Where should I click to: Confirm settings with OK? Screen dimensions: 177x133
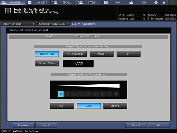point(159,125)
